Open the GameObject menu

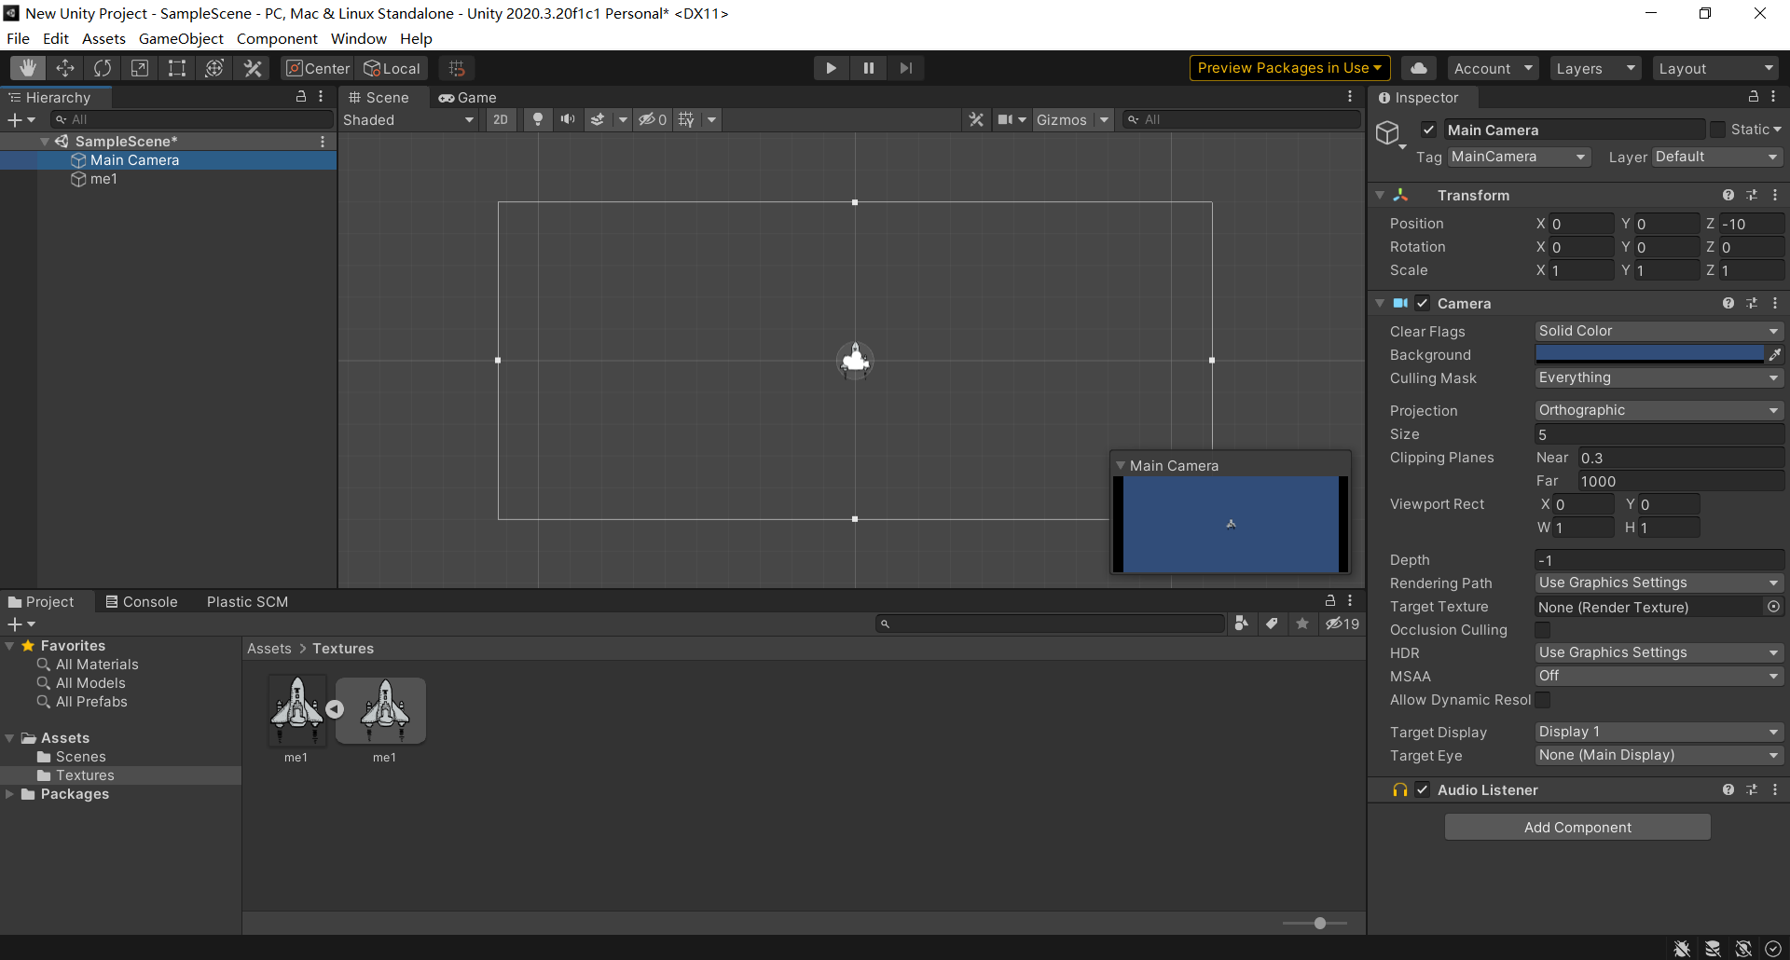tap(181, 39)
